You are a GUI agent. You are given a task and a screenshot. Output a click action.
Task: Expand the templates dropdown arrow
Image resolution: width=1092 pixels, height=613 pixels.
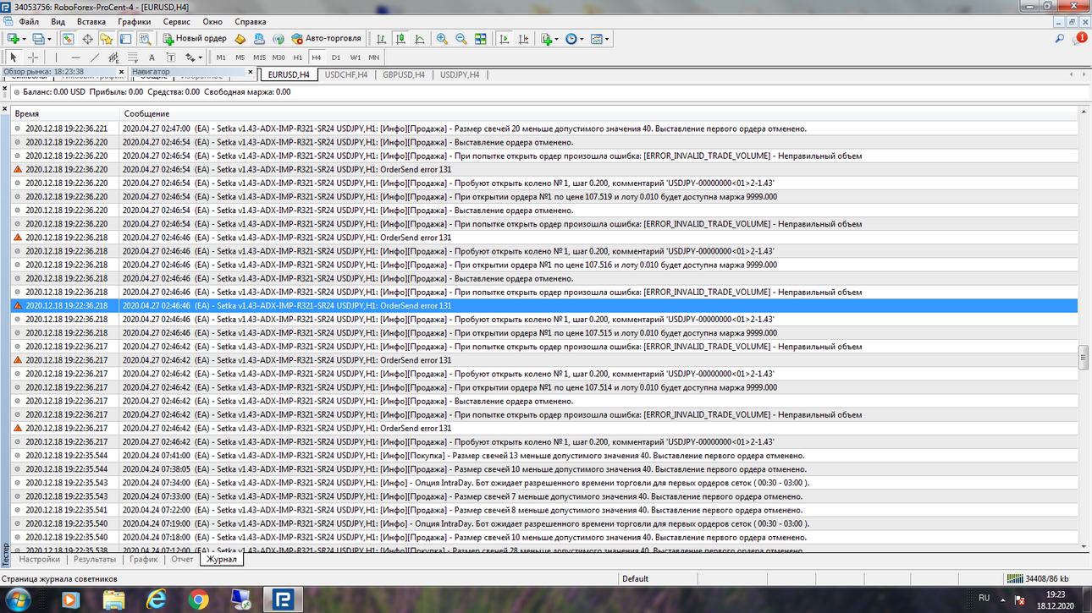click(607, 39)
